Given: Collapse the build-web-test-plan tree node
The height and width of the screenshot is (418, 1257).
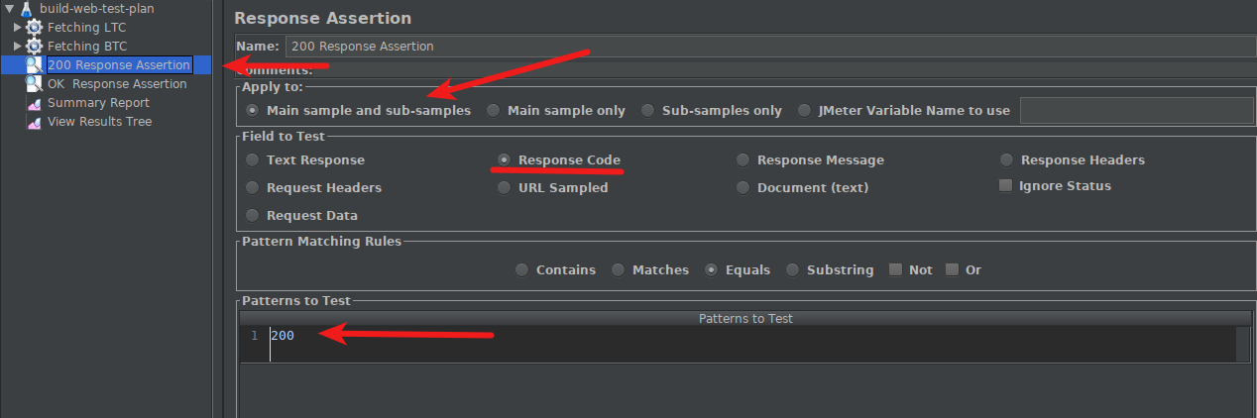Looking at the screenshot, I should click(9, 9).
